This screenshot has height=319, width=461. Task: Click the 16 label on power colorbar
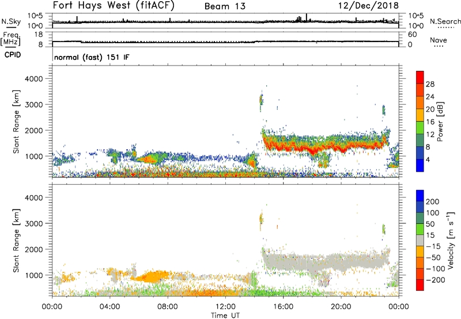pos(430,122)
